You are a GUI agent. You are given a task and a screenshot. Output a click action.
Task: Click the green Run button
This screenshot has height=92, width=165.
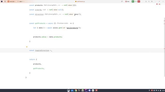pos(133,2)
